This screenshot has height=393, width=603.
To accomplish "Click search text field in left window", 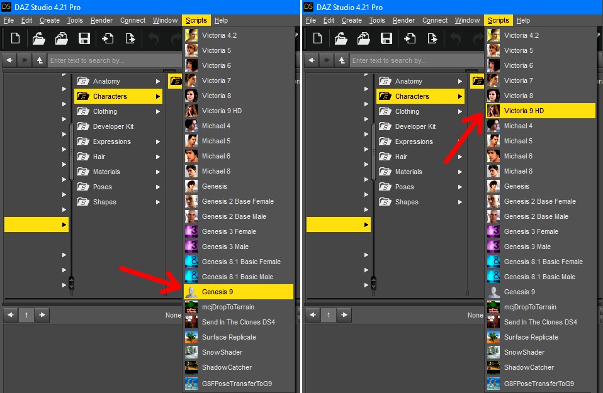I will click(x=115, y=60).
